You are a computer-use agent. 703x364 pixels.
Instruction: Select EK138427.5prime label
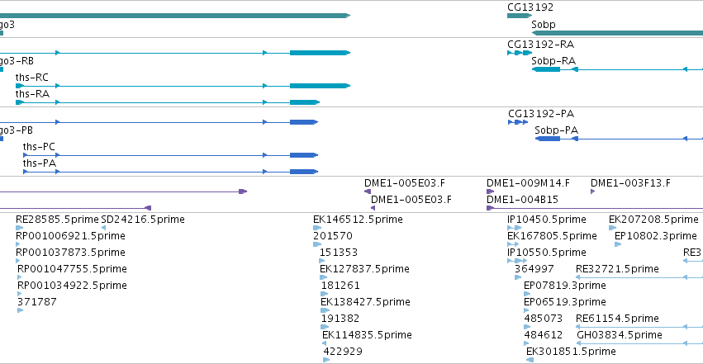(365, 302)
